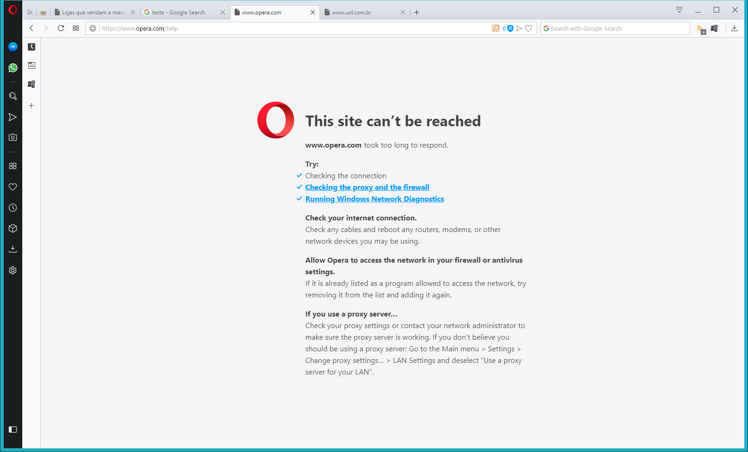Open the toolbar downloads button
The image size is (748, 452).
pyautogui.click(x=735, y=28)
